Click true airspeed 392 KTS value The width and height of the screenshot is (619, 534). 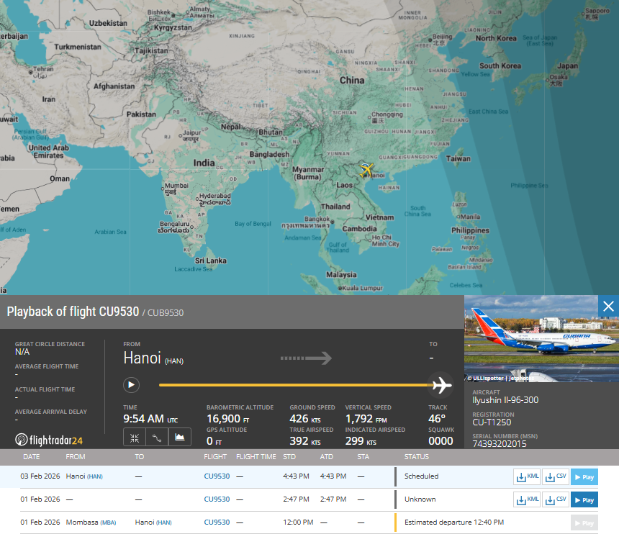point(305,441)
